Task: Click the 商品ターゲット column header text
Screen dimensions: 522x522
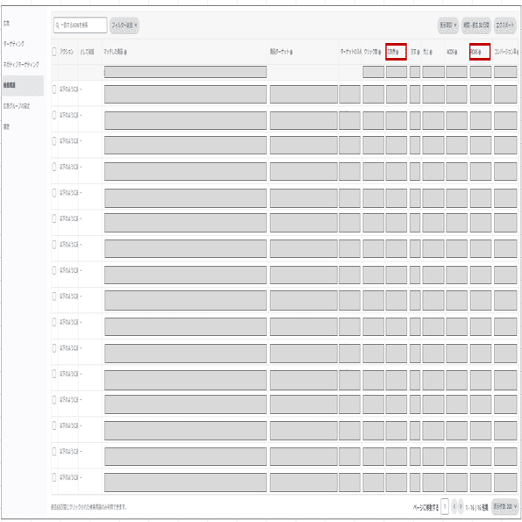Action: point(280,52)
